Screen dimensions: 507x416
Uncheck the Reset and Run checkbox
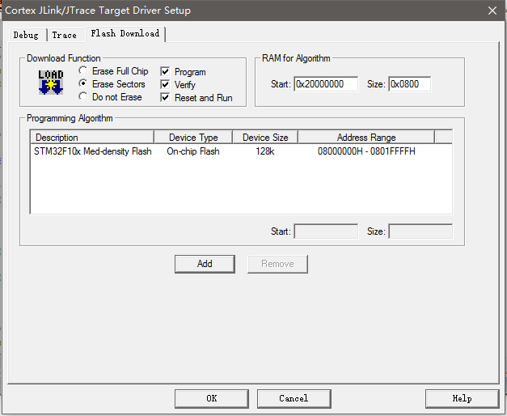[165, 97]
